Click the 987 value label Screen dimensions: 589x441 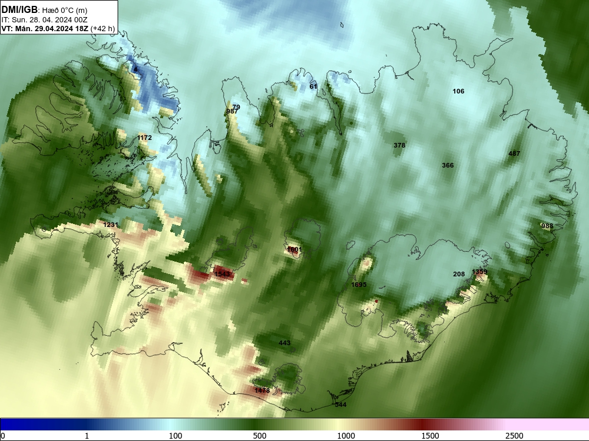pos(232,111)
